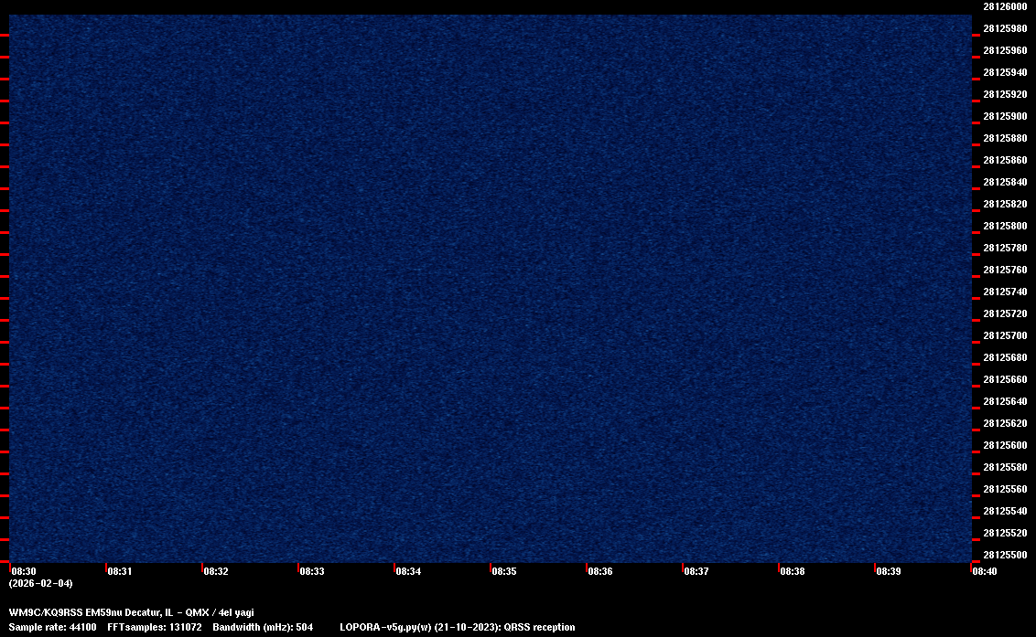
Task: Select the 28125740 frequency label
Action: (x=1004, y=292)
